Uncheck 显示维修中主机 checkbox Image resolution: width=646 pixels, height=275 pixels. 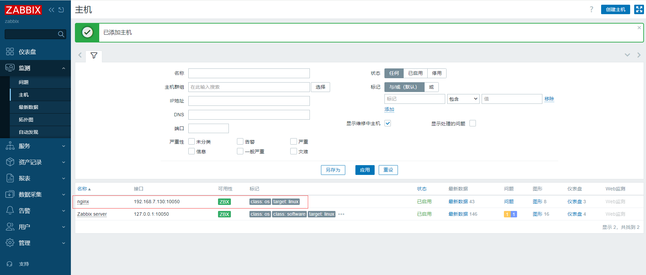pos(387,123)
